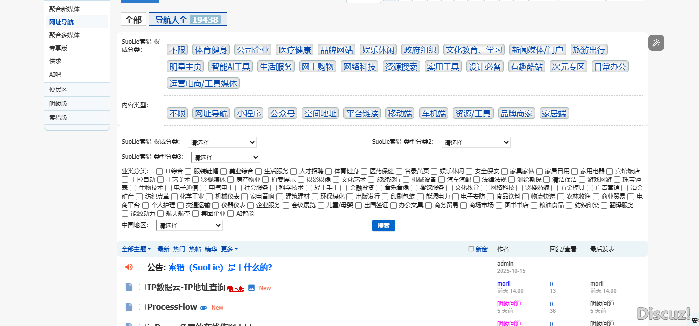Select the 智能AI工具 category tag
Image resolution: width=699 pixels, height=326 pixels.
230,67
